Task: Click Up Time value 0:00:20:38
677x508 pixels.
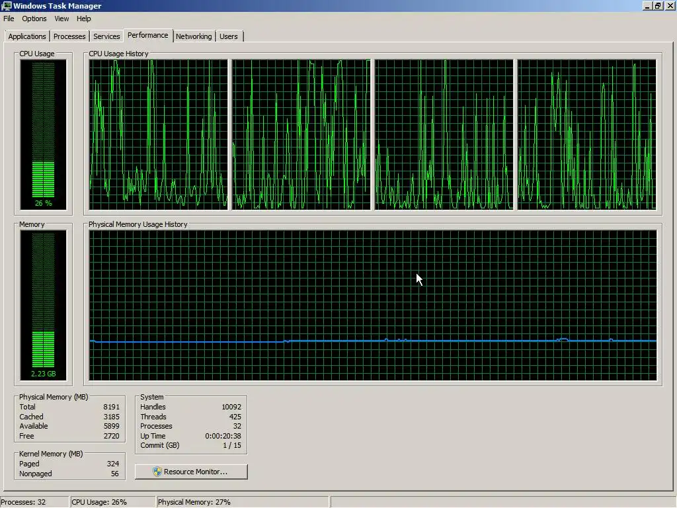Action: pyautogui.click(x=223, y=436)
